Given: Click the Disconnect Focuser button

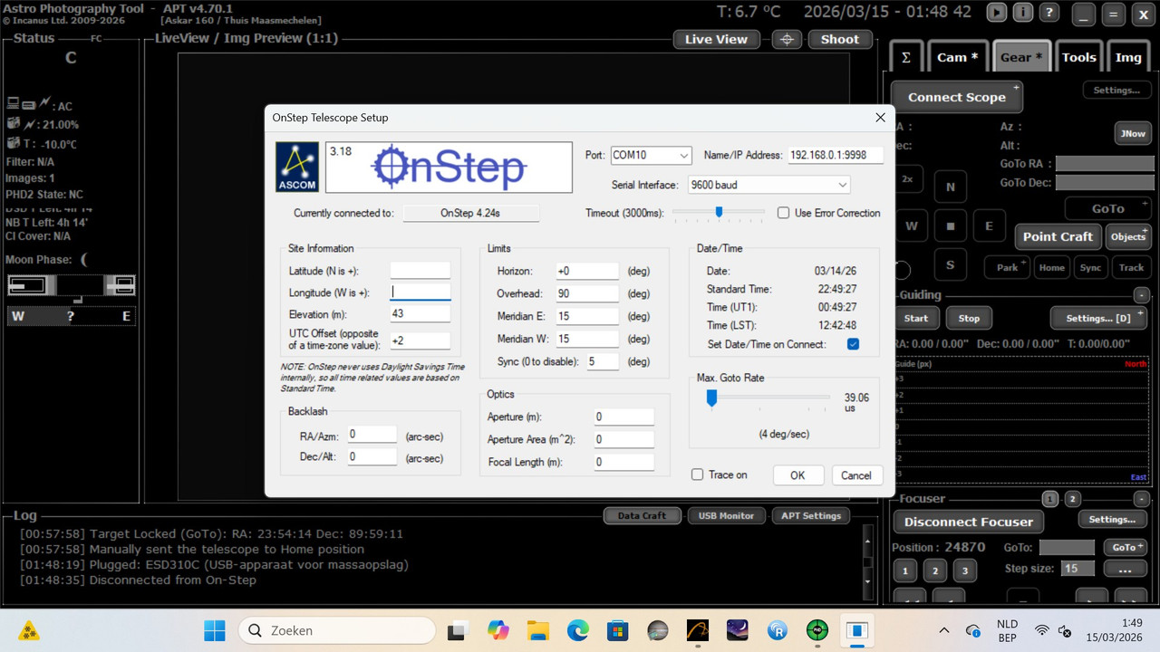Looking at the screenshot, I should (969, 522).
